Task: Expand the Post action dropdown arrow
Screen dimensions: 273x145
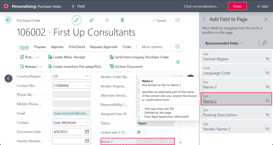Action: [x=38, y=57]
